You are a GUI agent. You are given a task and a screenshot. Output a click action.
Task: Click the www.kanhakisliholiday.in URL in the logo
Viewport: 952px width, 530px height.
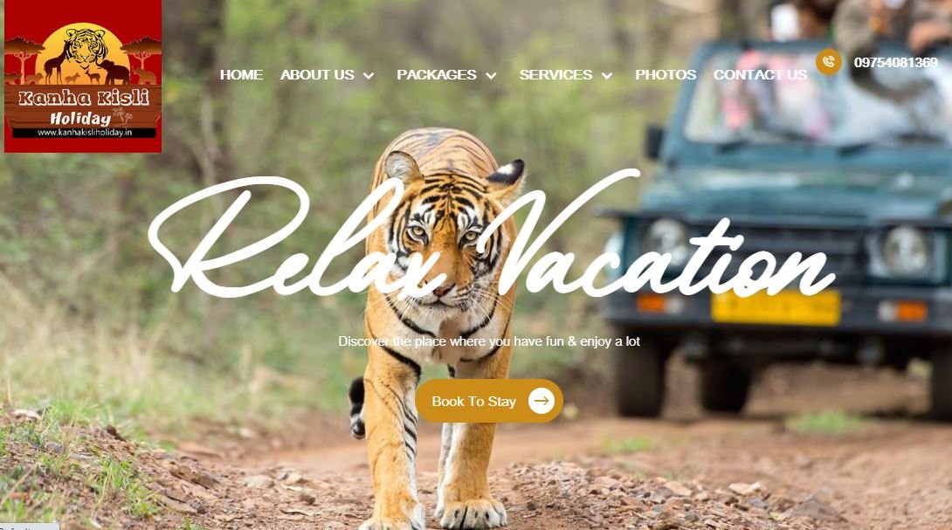pos(85,132)
